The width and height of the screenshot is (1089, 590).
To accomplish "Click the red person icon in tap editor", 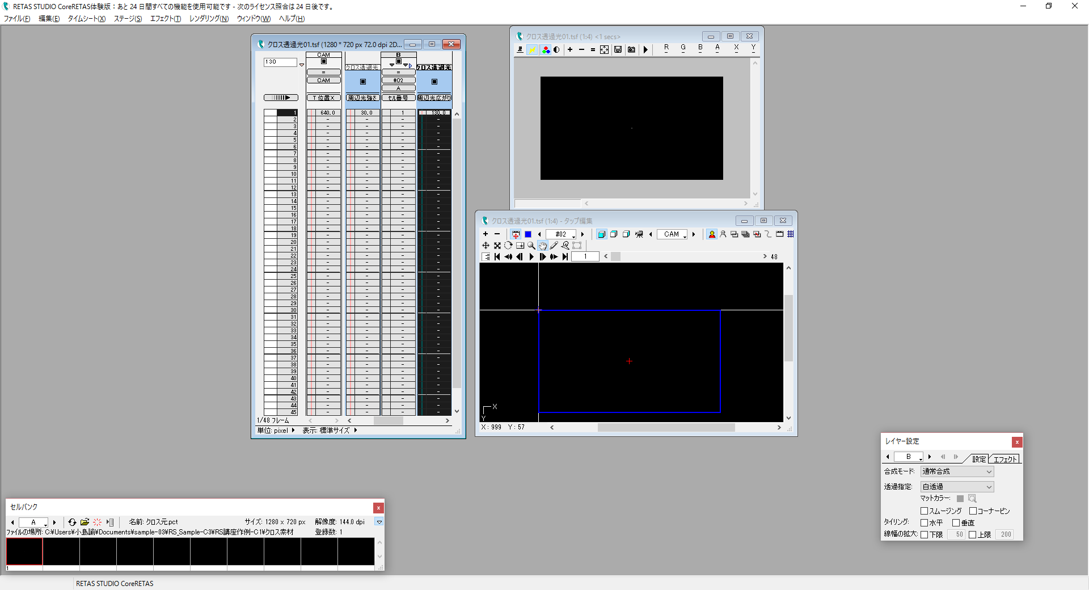I will point(712,234).
